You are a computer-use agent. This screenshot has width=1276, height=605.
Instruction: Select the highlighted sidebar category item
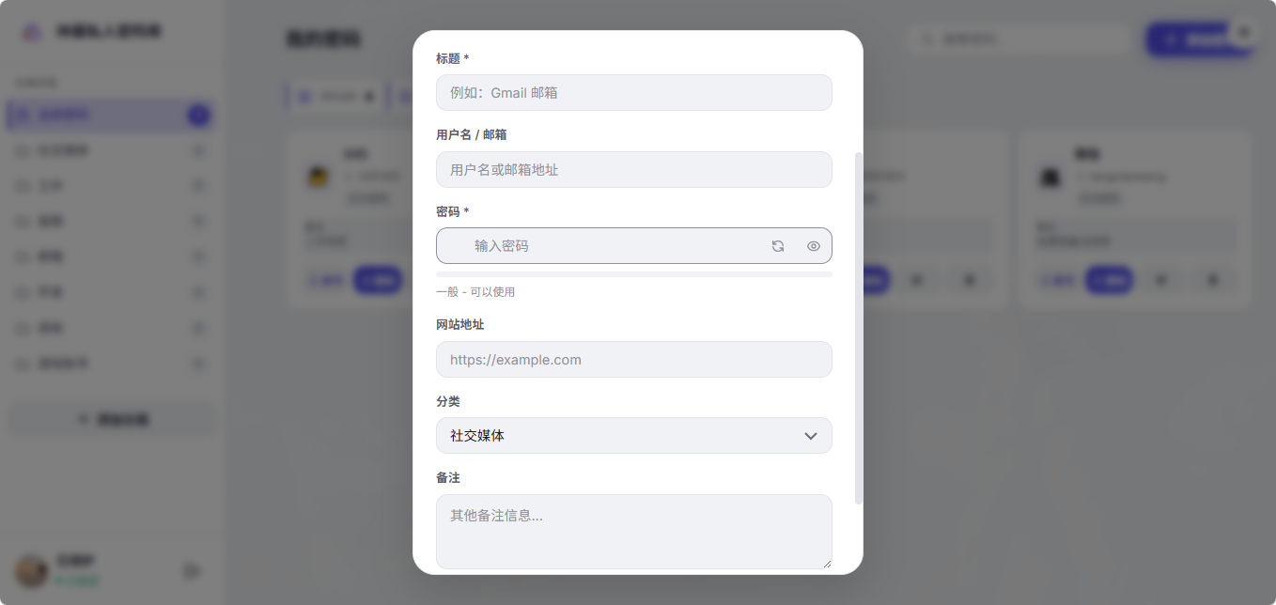108,116
